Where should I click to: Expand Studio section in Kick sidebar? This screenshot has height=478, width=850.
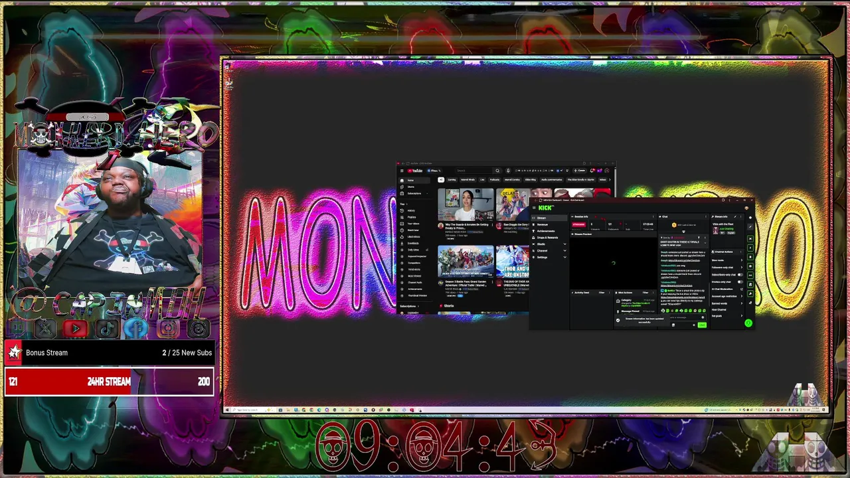coord(549,244)
